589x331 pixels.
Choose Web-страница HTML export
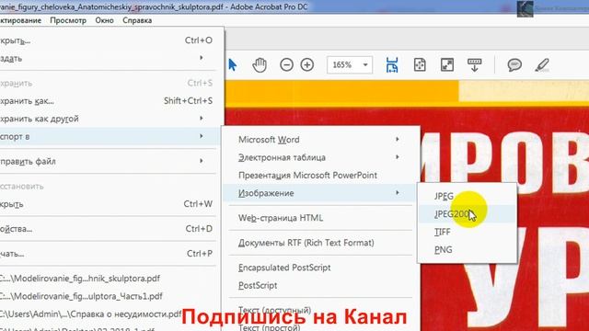point(319,218)
